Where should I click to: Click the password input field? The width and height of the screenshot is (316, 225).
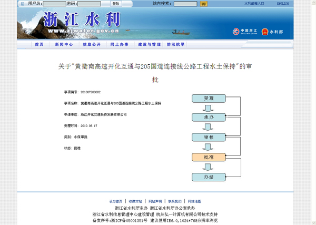89,3
